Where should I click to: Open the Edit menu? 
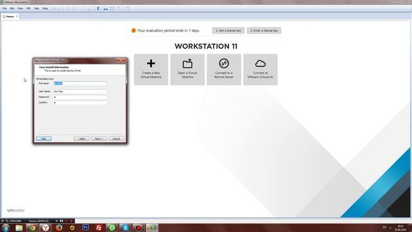coord(12,8)
